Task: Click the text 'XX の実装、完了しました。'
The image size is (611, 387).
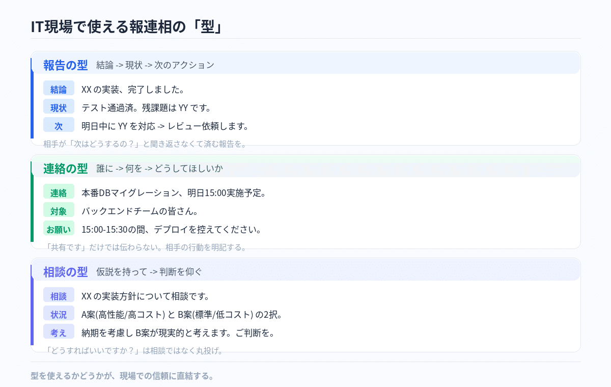Action: tap(132, 89)
